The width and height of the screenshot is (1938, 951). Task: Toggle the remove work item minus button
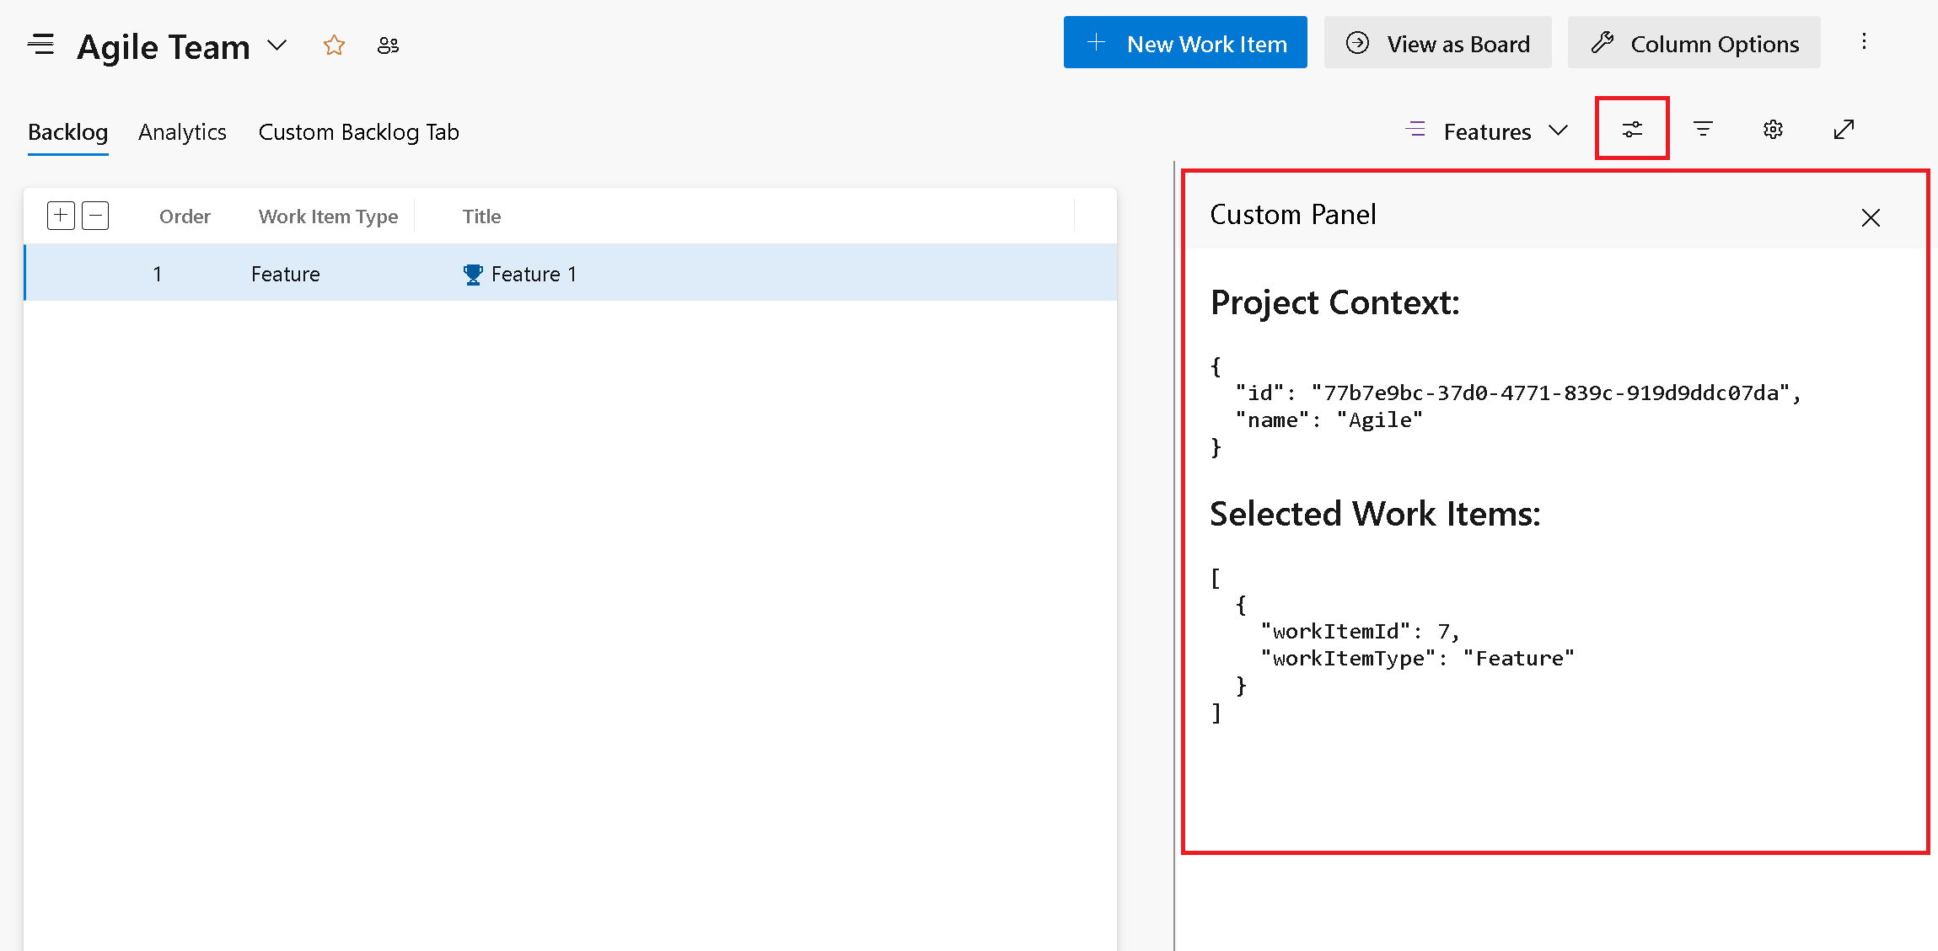tap(95, 215)
